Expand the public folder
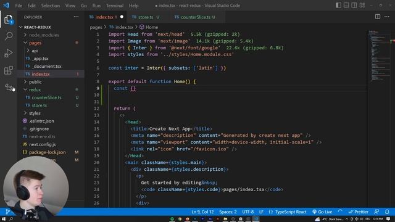Screen dimensions: 395x222 (35, 82)
